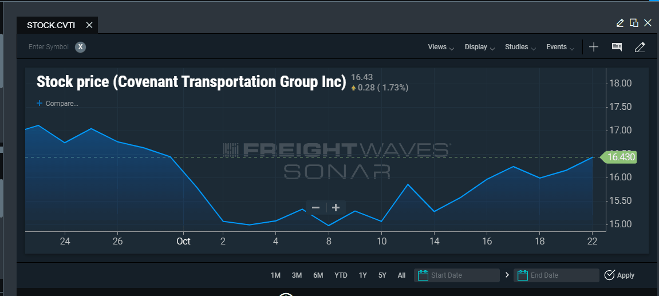Select the All time range

[402, 275]
